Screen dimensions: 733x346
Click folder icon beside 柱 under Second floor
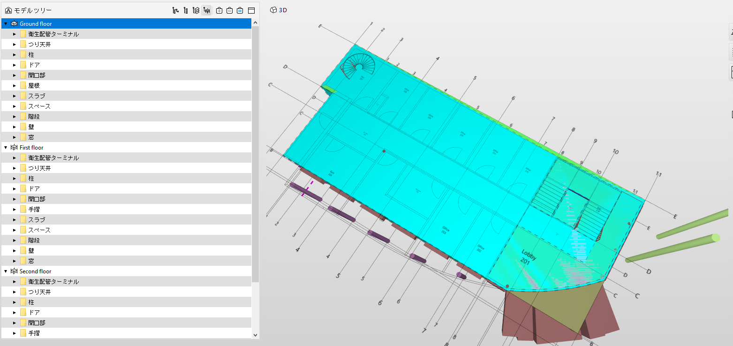(x=23, y=302)
